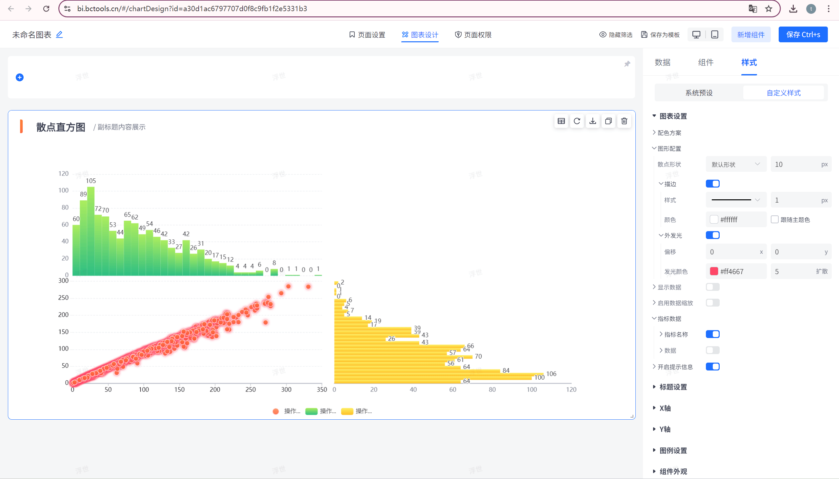Open the chart data table icon

tap(561, 121)
